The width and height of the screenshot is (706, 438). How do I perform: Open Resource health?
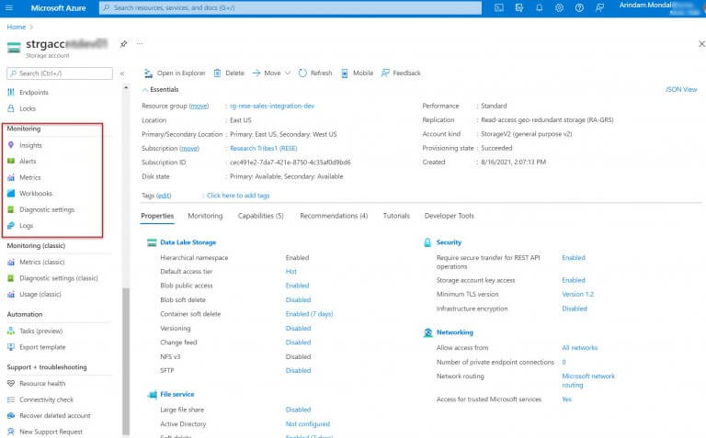[42, 384]
